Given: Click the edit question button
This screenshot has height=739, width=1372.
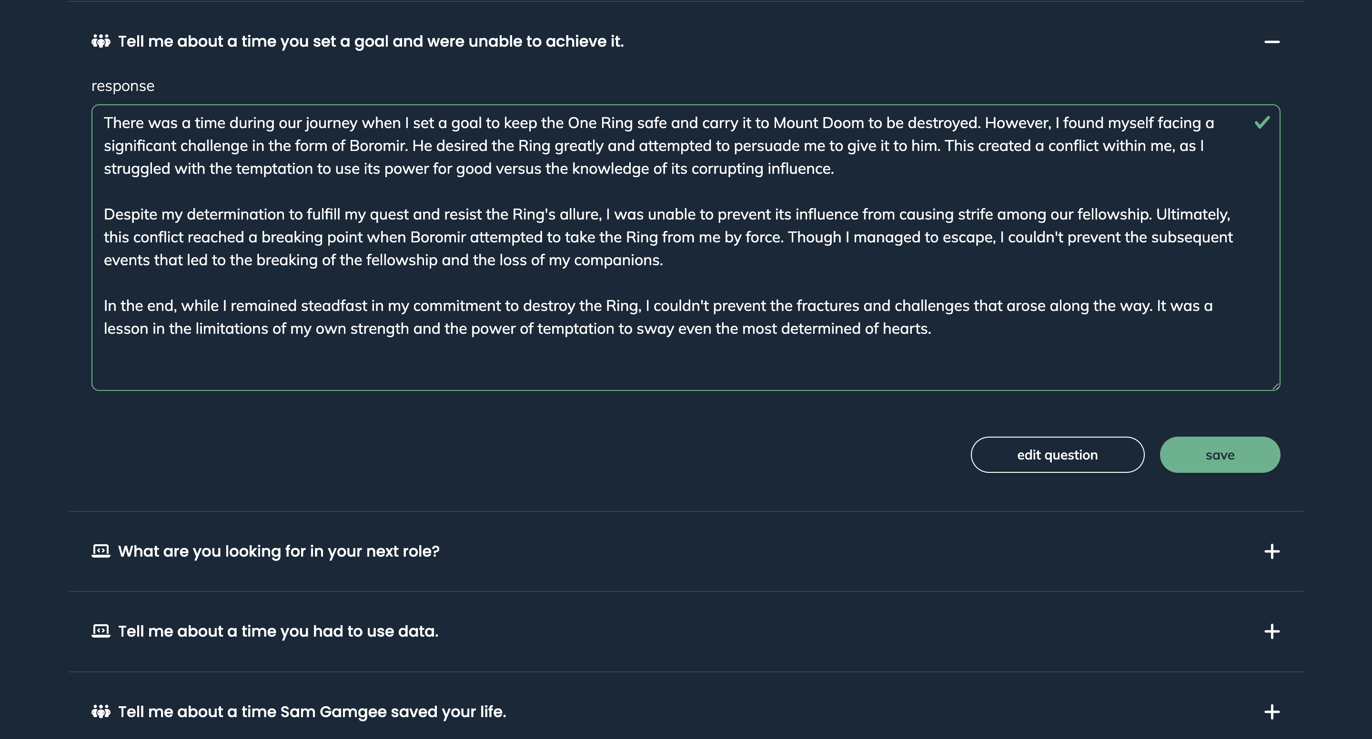Looking at the screenshot, I should click(1057, 455).
